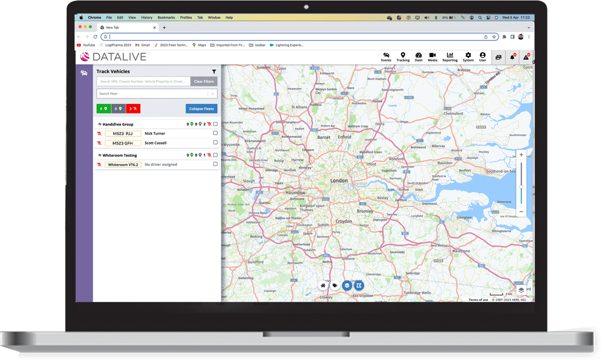
Task: Open the Tracking pin icon
Action: tap(403, 57)
